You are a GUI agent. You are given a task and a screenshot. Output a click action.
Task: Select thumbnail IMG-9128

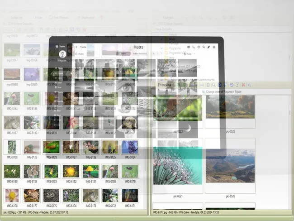52,147
